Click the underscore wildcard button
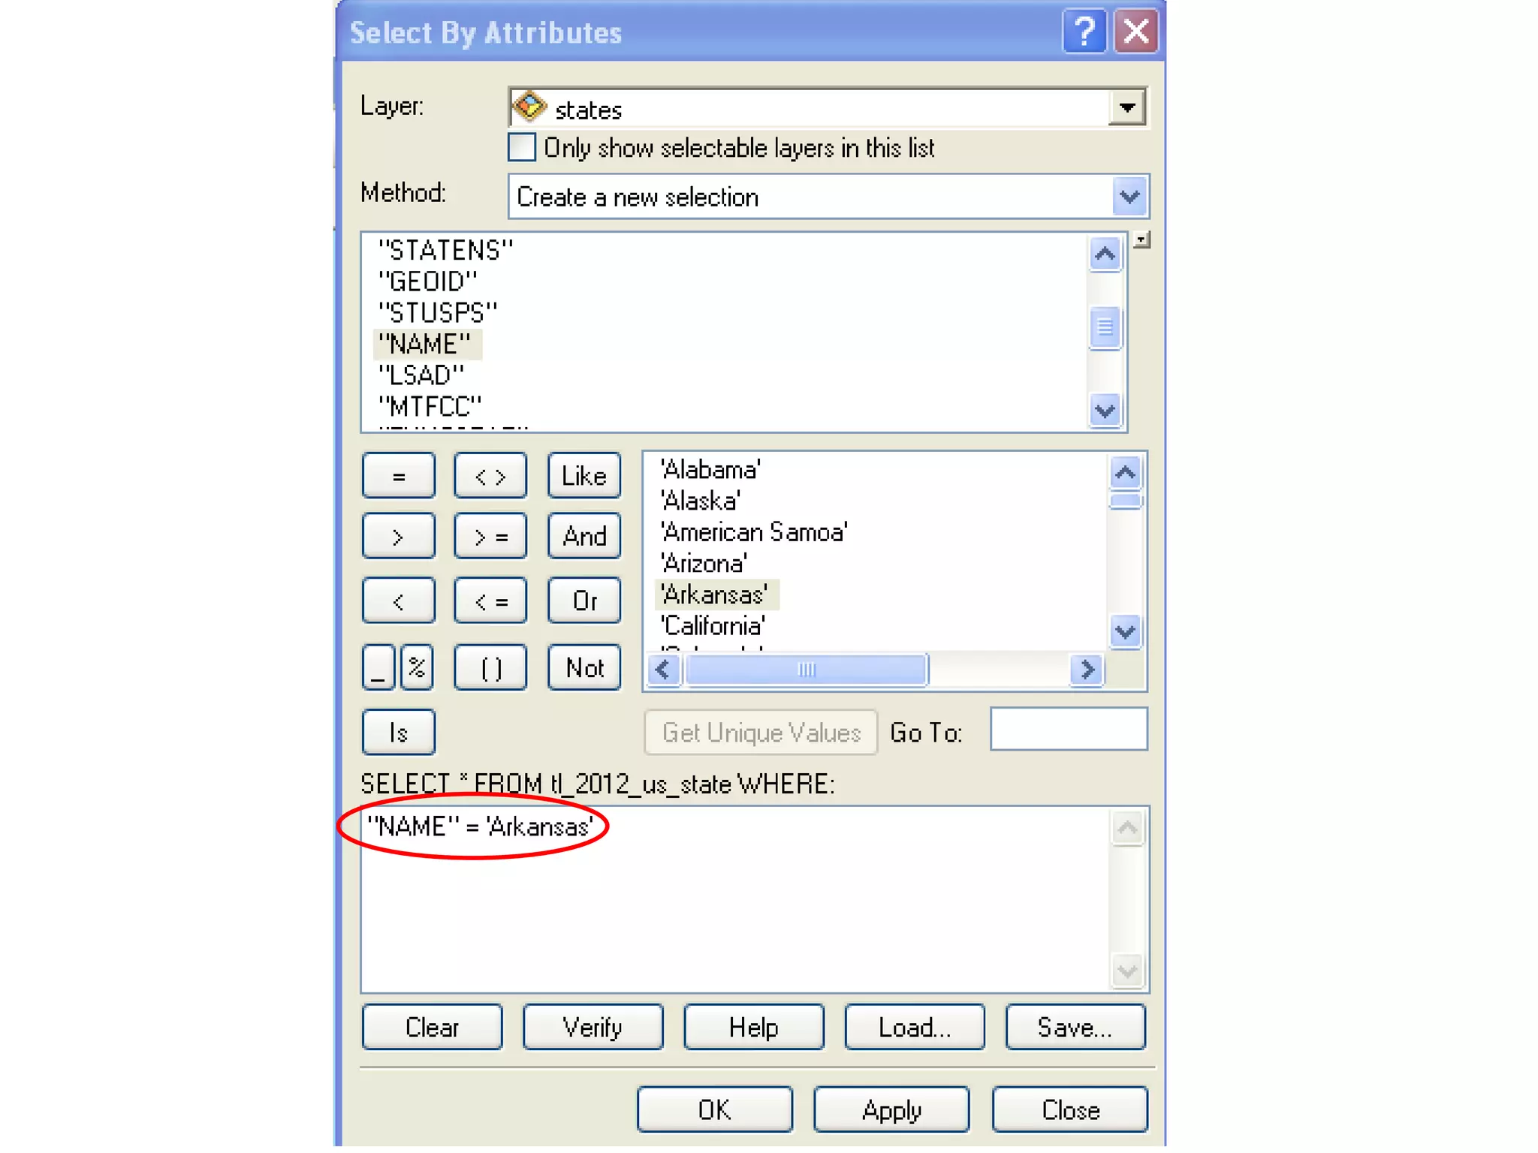1538x1153 pixels. (x=379, y=667)
